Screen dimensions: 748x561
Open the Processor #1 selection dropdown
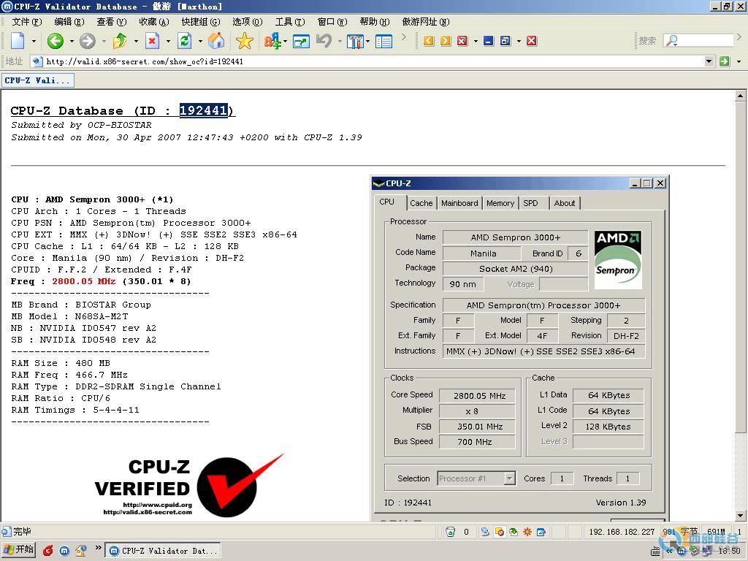pyautogui.click(x=510, y=478)
